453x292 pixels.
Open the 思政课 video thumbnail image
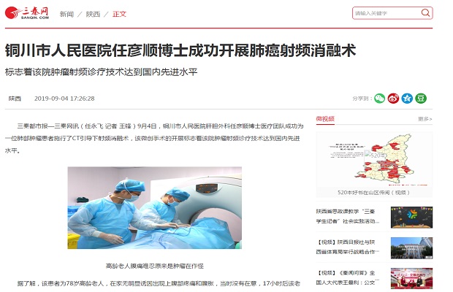[x=411, y=218]
